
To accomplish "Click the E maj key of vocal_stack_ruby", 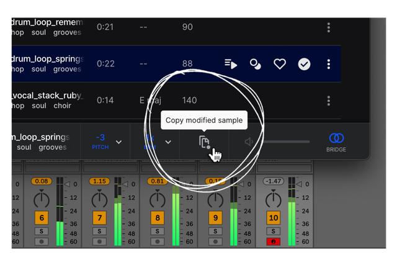I will click(x=150, y=101).
